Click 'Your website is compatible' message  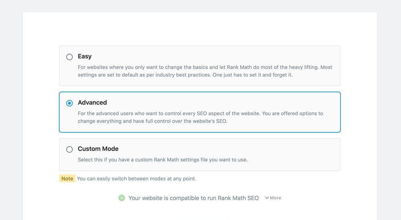194,198
